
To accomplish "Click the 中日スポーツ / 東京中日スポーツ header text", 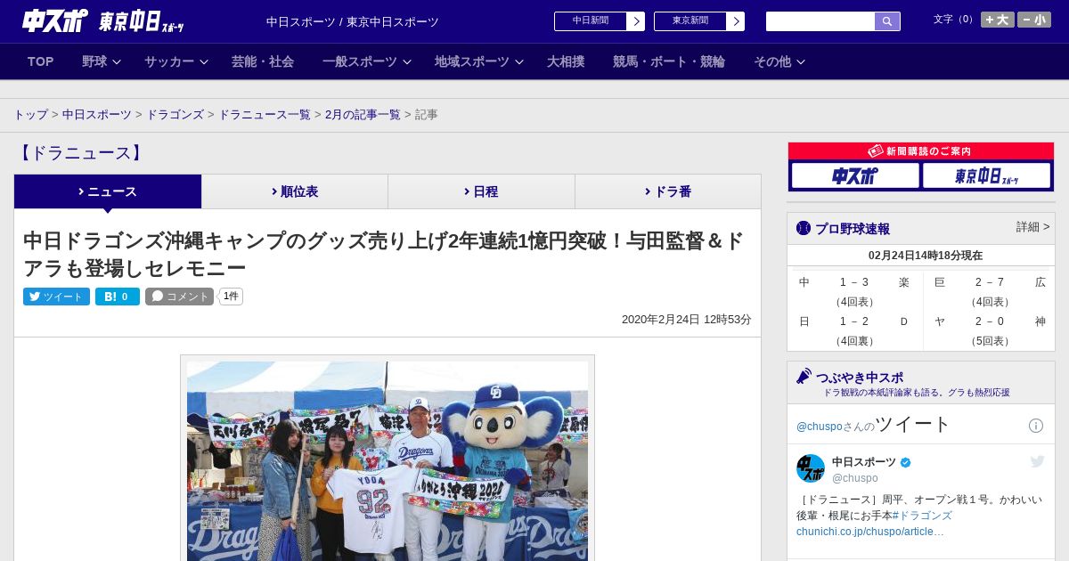I will [353, 21].
